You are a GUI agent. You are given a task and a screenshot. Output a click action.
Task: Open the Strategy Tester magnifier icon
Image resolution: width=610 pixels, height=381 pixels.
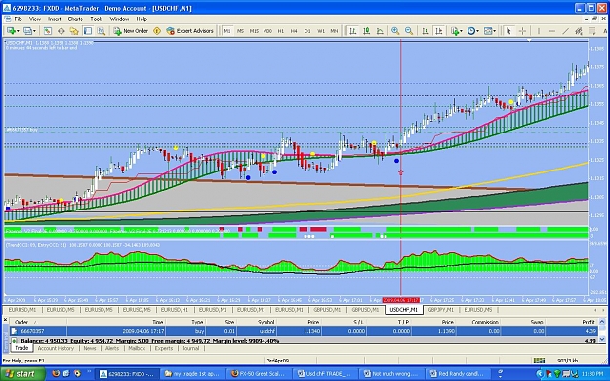tap(102, 31)
